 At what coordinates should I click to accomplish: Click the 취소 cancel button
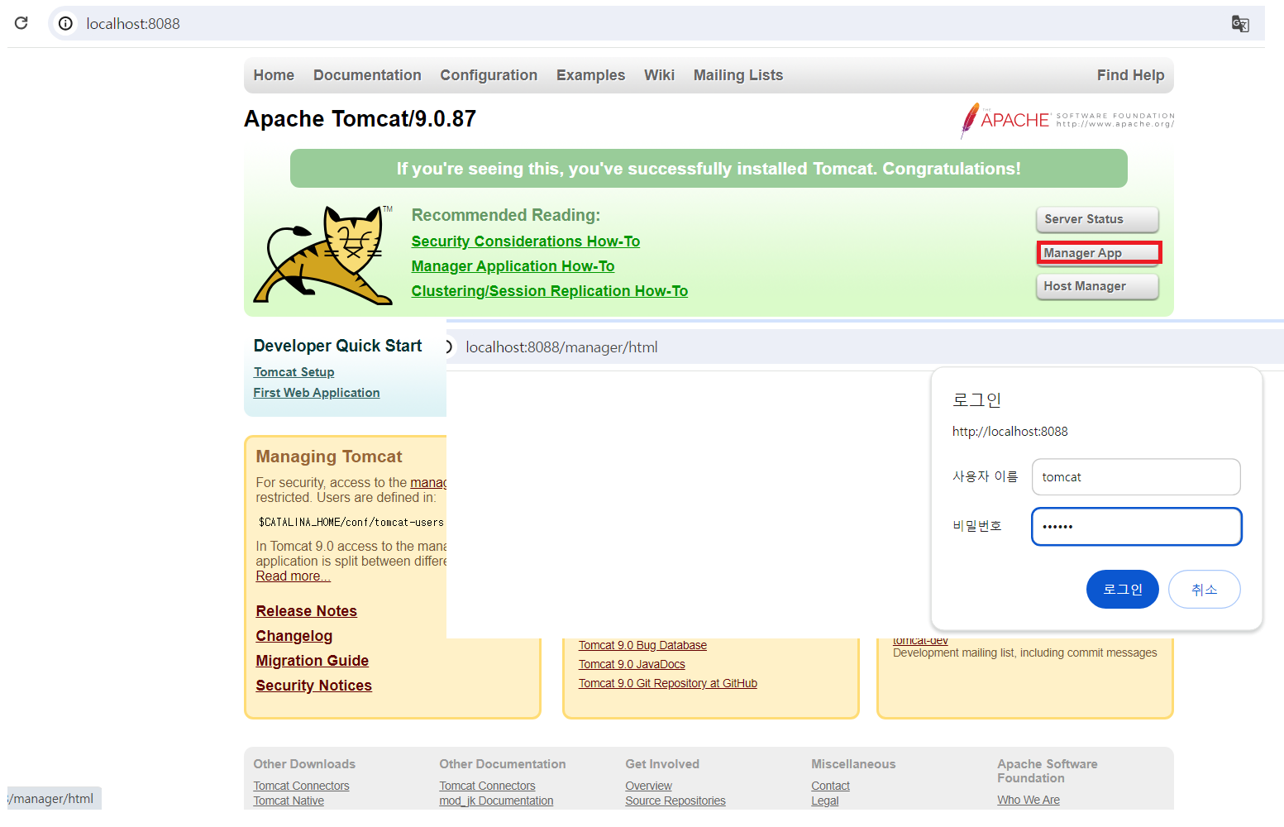tap(1204, 590)
